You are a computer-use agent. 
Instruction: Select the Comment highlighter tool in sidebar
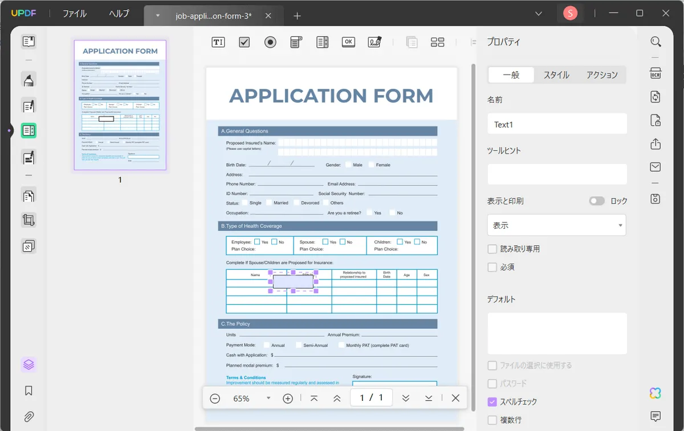pyautogui.click(x=28, y=80)
